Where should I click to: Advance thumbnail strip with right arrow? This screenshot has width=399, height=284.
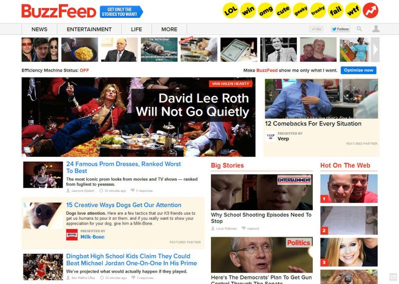coord(375,50)
